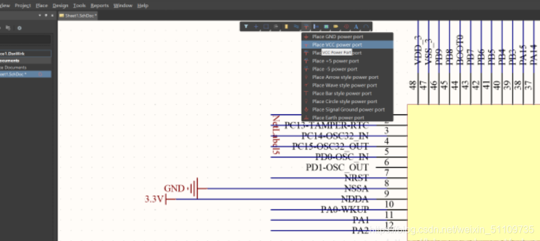The height and width of the screenshot is (241, 540).
Task: Select the Source Documents folder row
Action: [25, 67]
